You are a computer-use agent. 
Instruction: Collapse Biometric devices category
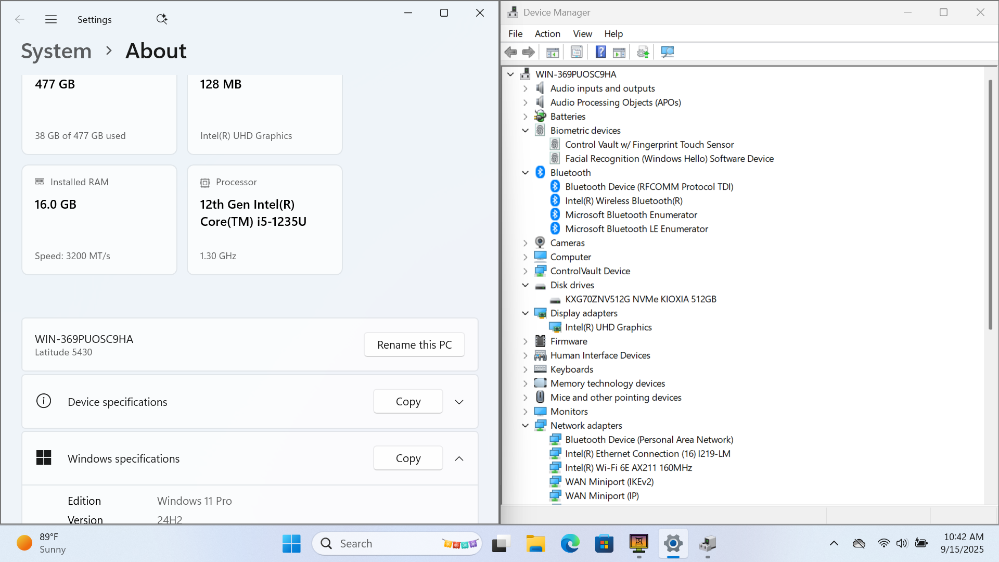click(x=525, y=131)
